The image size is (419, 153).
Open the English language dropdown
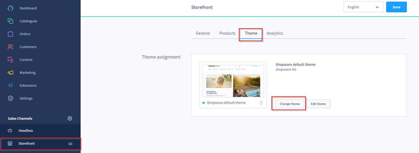(x=363, y=7)
